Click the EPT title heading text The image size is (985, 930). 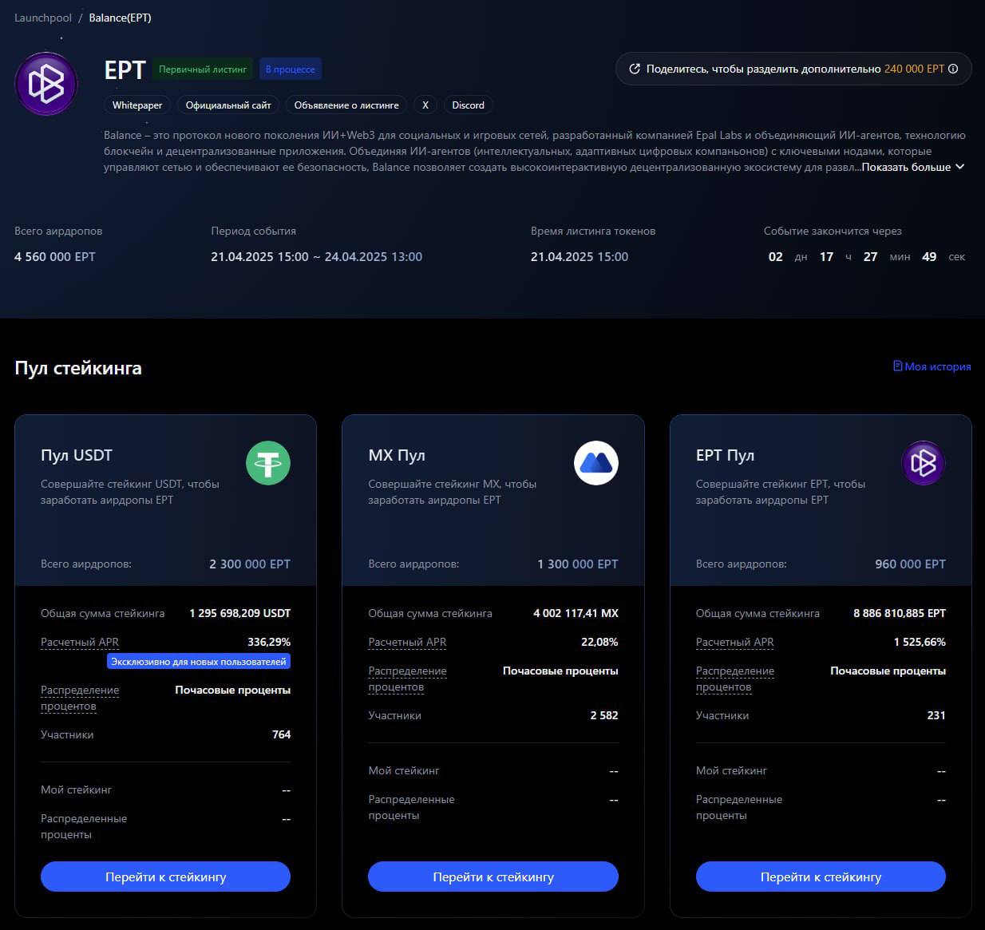125,70
